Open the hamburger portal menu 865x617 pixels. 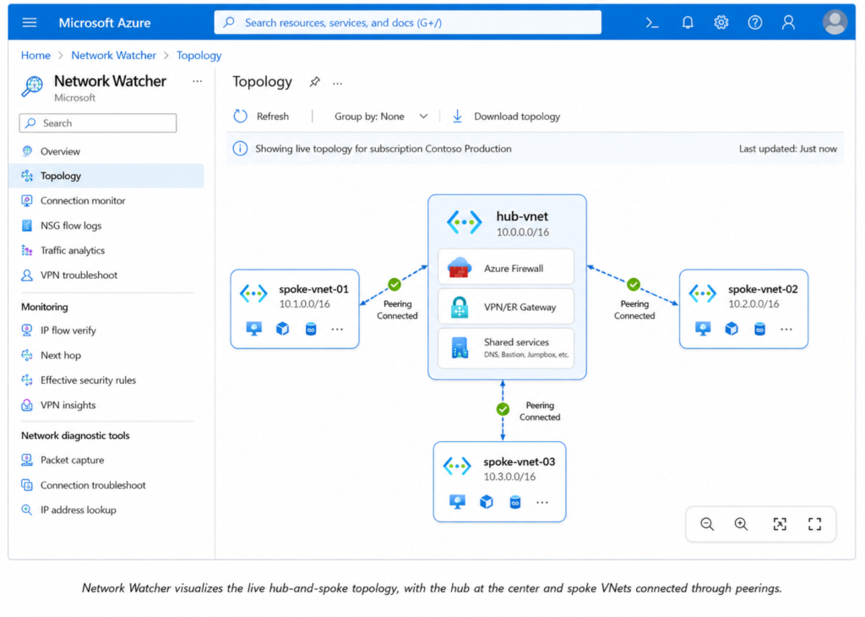[30, 23]
